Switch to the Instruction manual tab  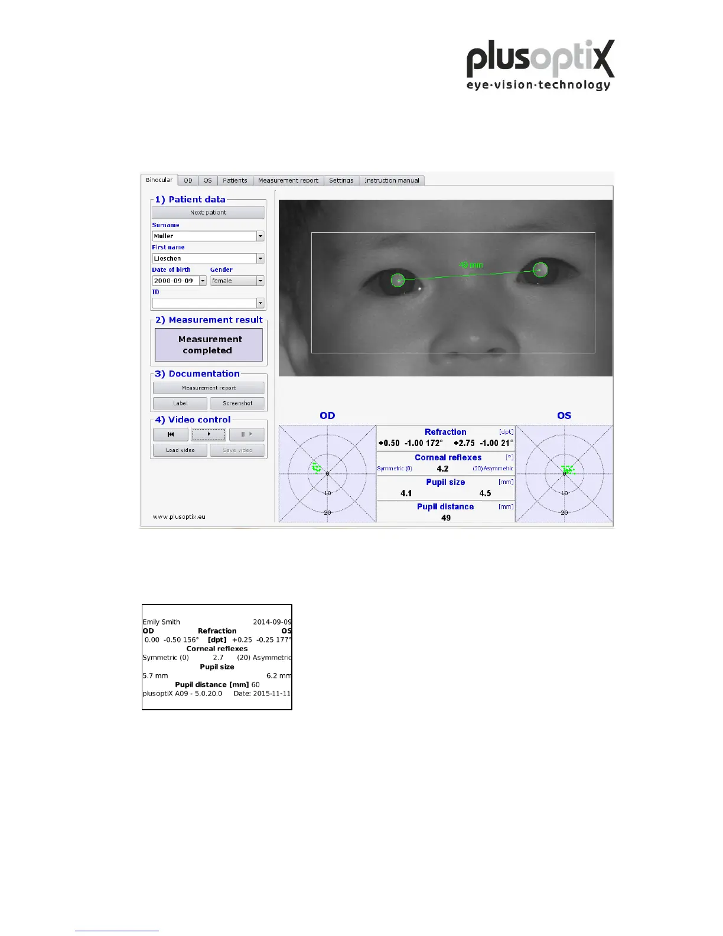coord(391,181)
